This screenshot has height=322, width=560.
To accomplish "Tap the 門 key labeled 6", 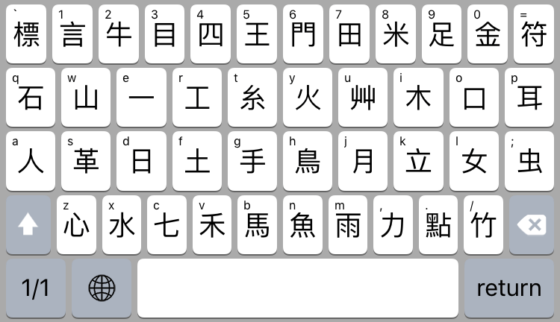I will tap(303, 34).
